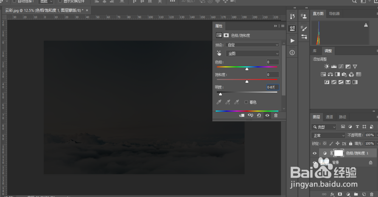Click the 色相 value field

coord(273,62)
